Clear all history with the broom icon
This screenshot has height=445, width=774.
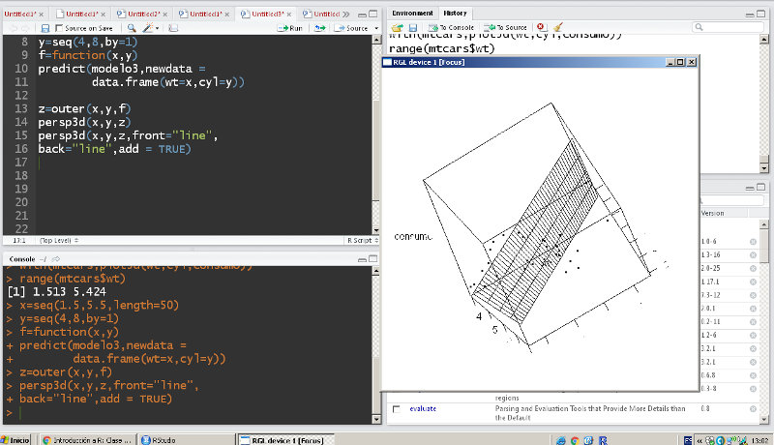[x=558, y=28]
